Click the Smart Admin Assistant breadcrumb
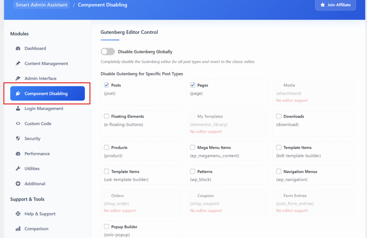The height and width of the screenshot is (238, 367). point(42,5)
